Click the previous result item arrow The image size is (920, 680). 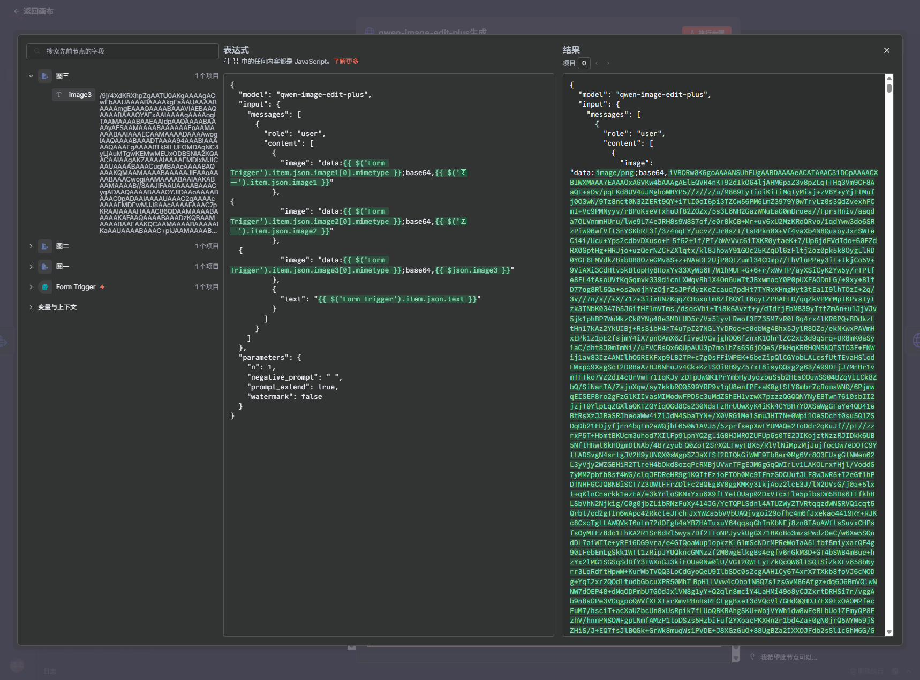pos(597,63)
